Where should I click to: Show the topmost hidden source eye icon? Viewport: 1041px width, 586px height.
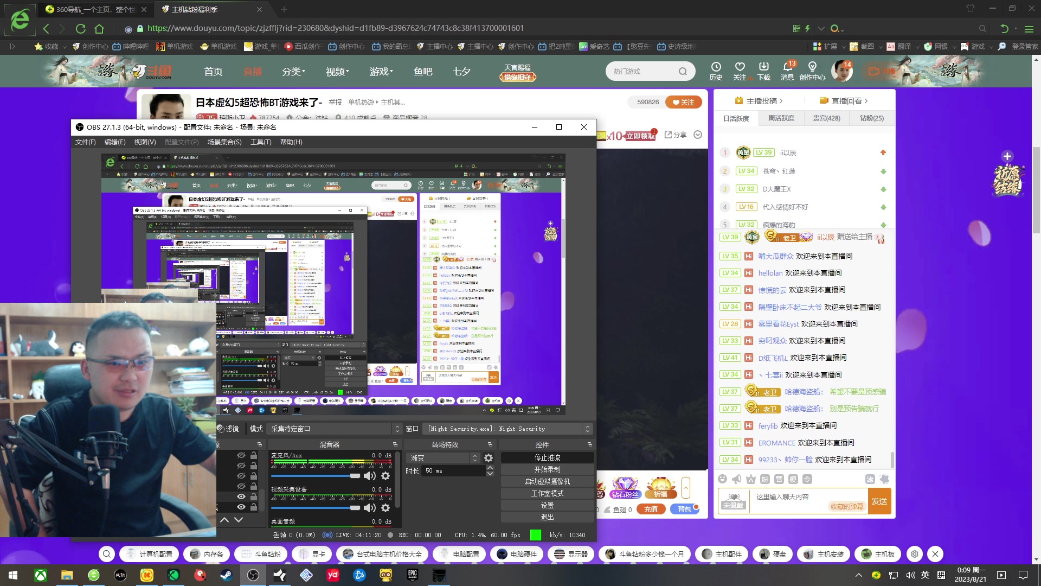[x=241, y=455]
